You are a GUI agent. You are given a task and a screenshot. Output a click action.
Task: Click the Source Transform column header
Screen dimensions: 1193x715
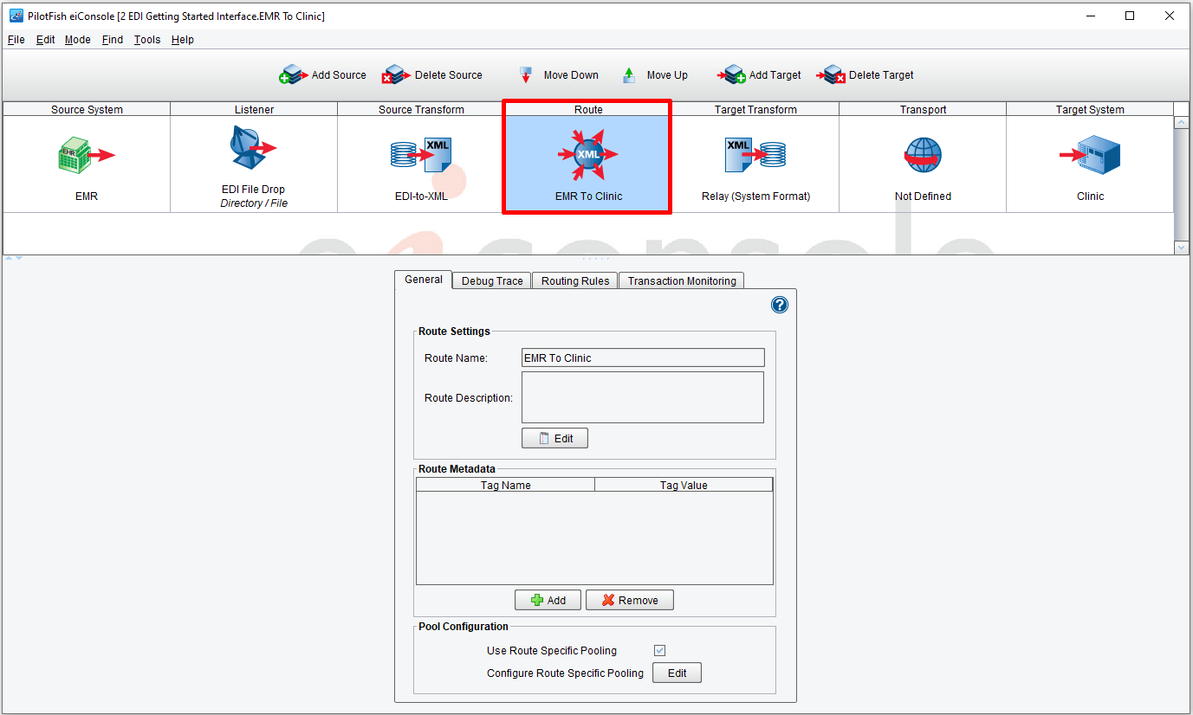click(x=421, y=109)
